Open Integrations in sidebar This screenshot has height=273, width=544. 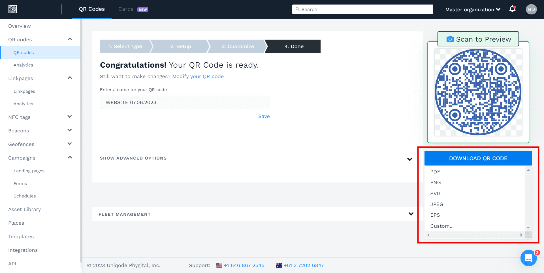coord(23,250)
